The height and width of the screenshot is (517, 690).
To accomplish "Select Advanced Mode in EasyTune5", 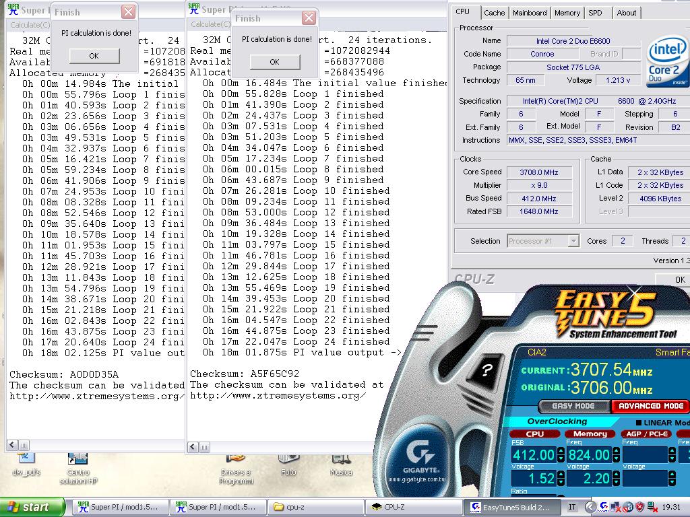I will [x=650, y=406].
